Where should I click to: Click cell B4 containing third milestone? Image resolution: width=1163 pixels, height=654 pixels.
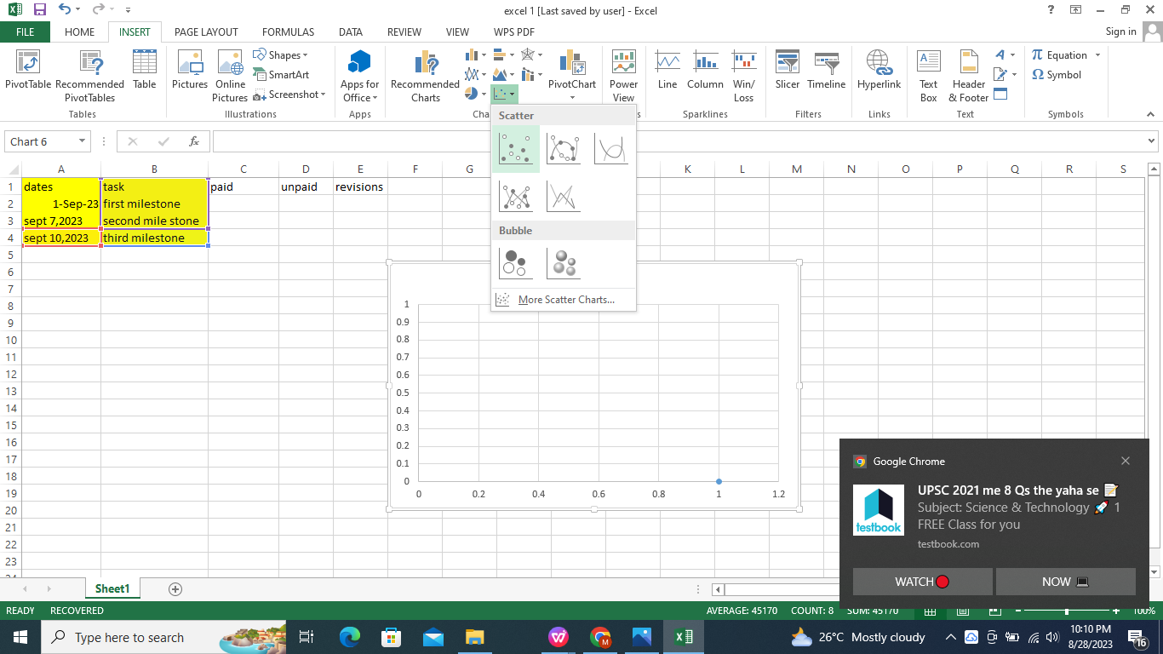tap(154, 238)
